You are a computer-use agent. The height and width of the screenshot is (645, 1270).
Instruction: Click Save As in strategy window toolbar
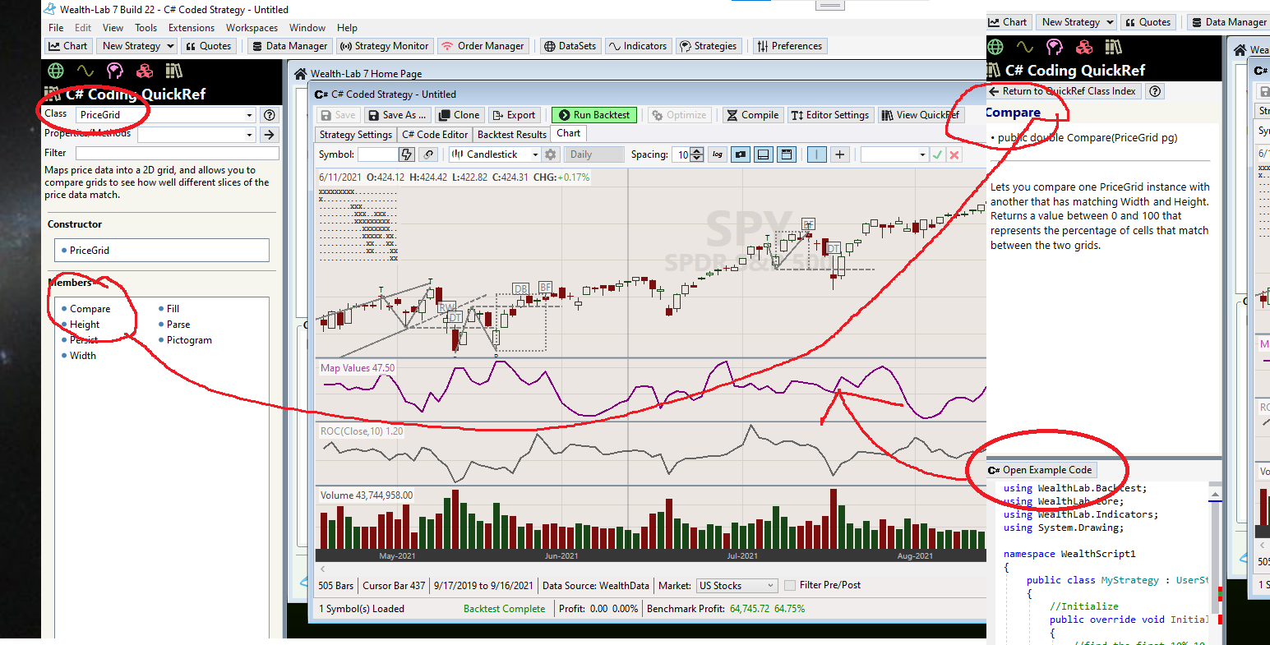pyautogui.click(x=398, y=115)
